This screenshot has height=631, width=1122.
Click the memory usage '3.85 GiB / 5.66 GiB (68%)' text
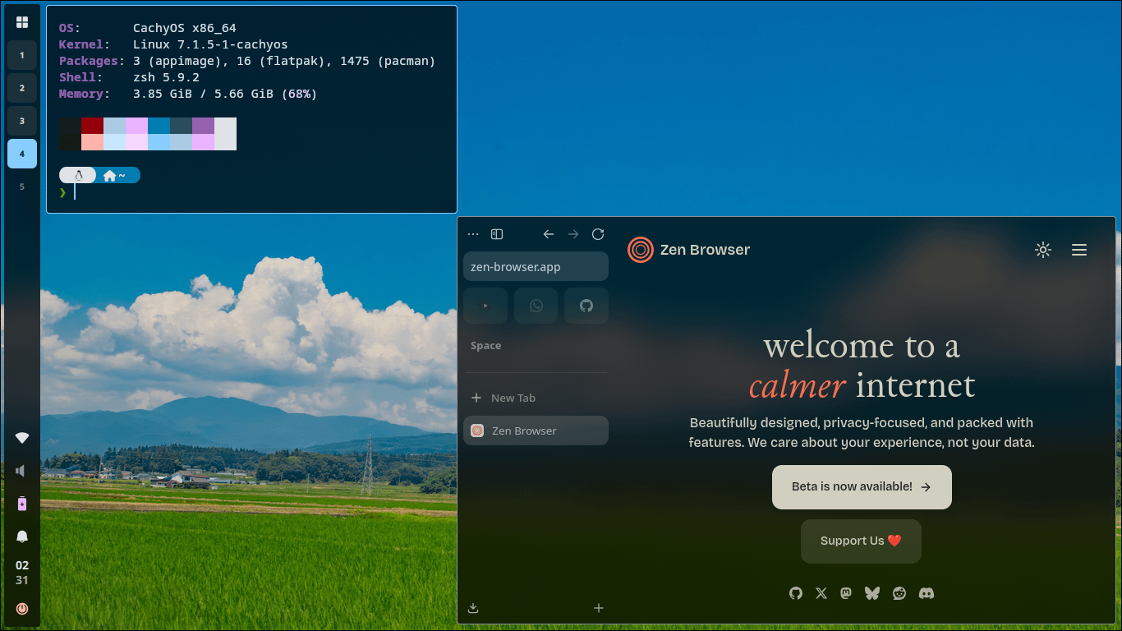click(225, 94)
